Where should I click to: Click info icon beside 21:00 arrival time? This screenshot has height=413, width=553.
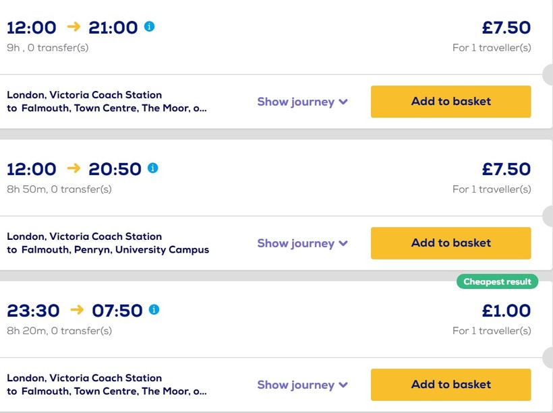point(150,26)
